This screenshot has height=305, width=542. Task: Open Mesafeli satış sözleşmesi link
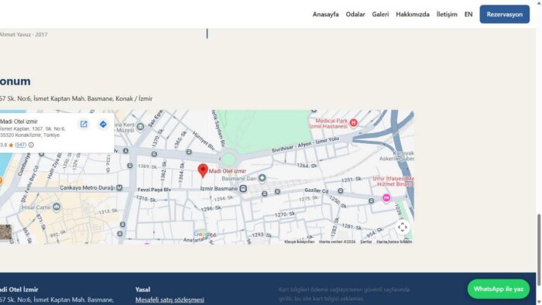click(x=170, y=300)
